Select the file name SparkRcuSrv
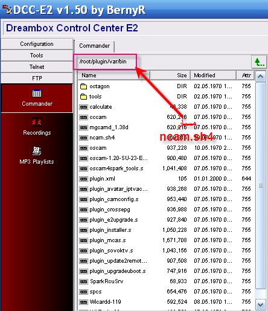Image resolution: width=268 pixels, height=311 pixels. (106, 281)
